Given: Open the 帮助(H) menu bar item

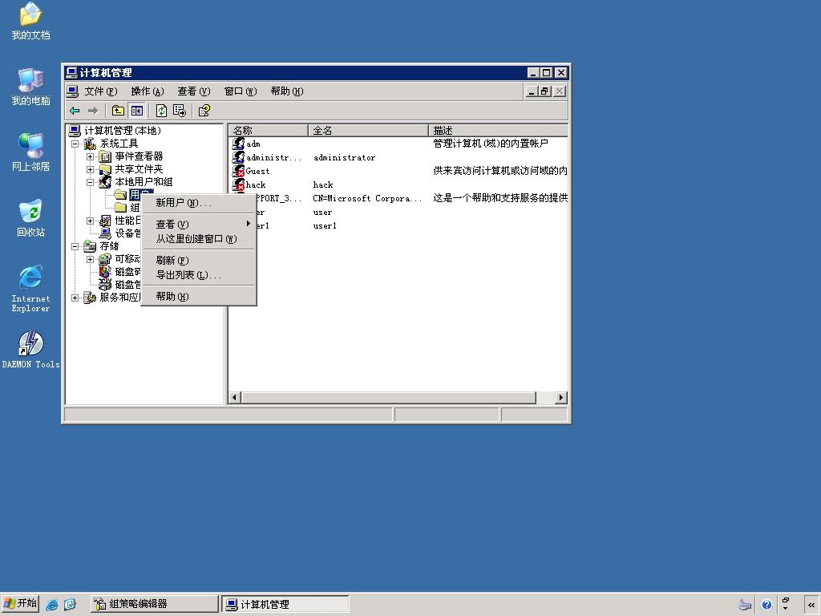Looking at the screenshot, I should (287, 91).
